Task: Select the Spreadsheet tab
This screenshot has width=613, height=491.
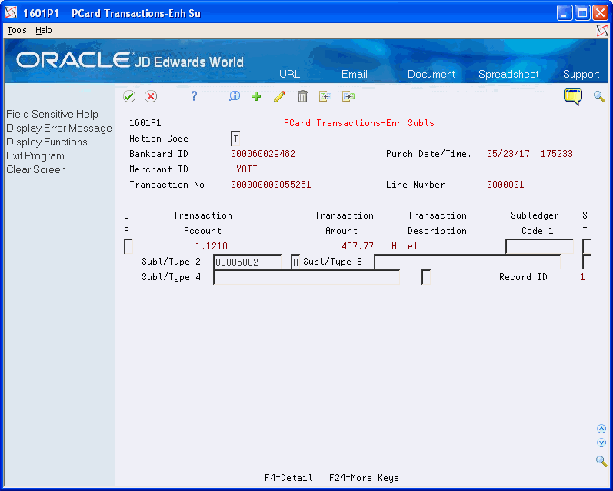Action: (x=508, y=74)
